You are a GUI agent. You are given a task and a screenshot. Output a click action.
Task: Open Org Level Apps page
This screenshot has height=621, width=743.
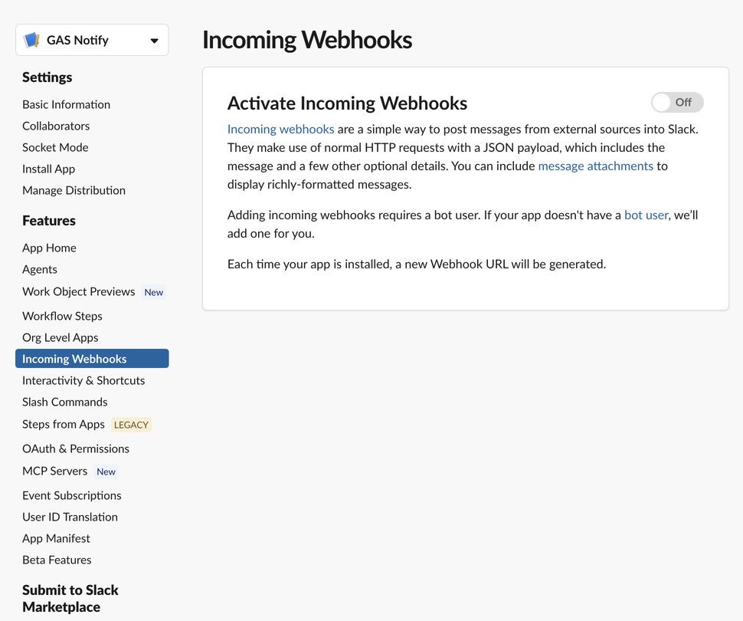click(x=61, y=337)
